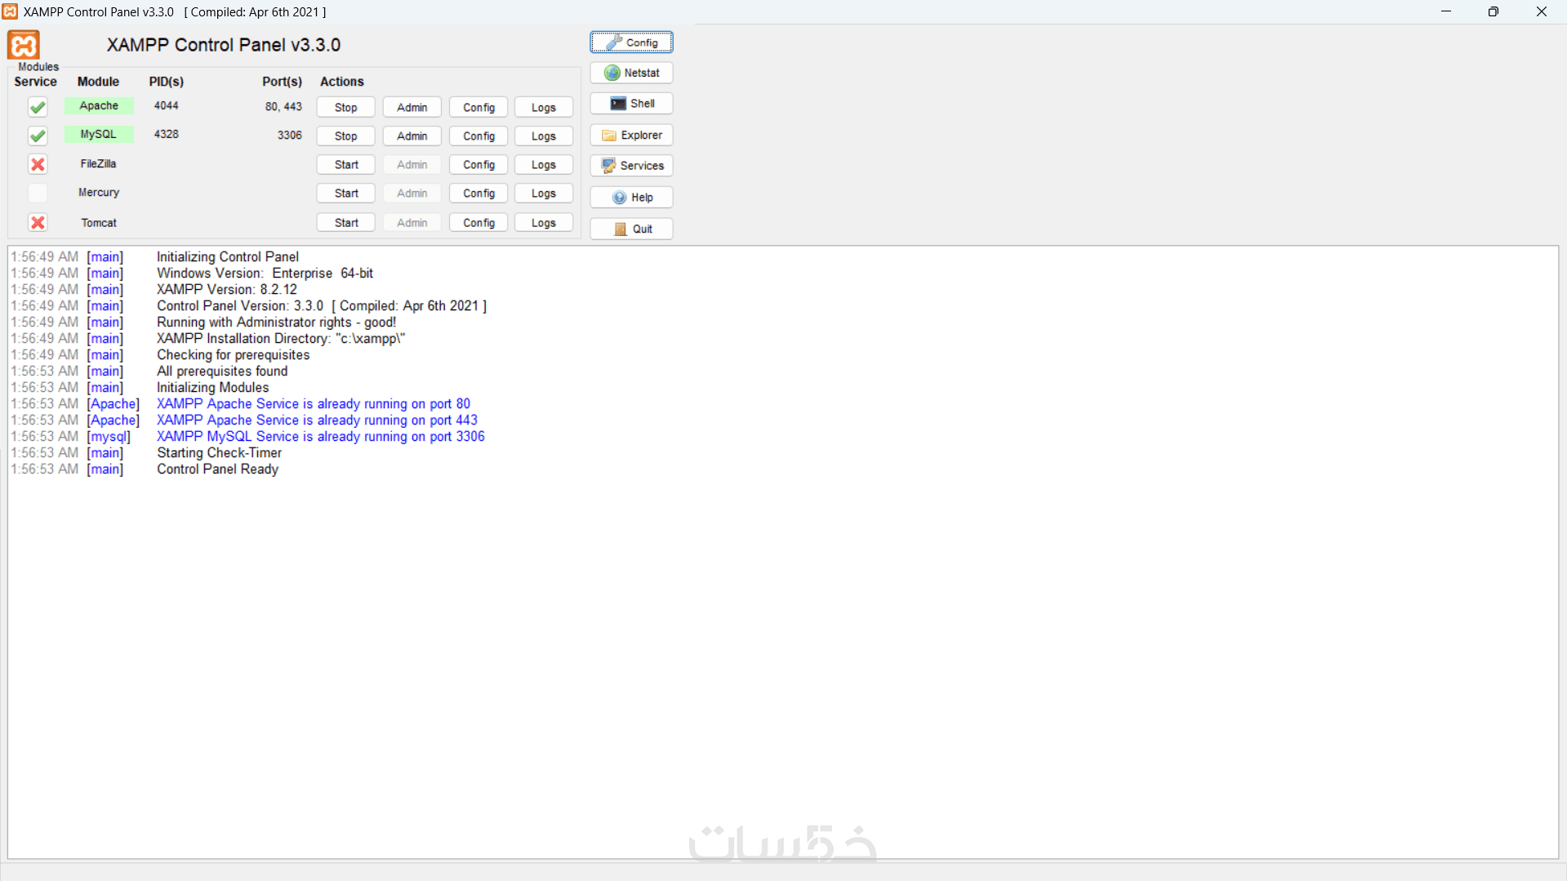Quit the XAMPP Control Panel
This screenshot has width=1567, height=881.
(x=631, y=229)
